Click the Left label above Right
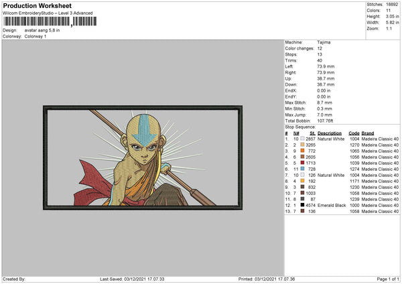The width and height of the screenshot is (402, 284). 289,66
